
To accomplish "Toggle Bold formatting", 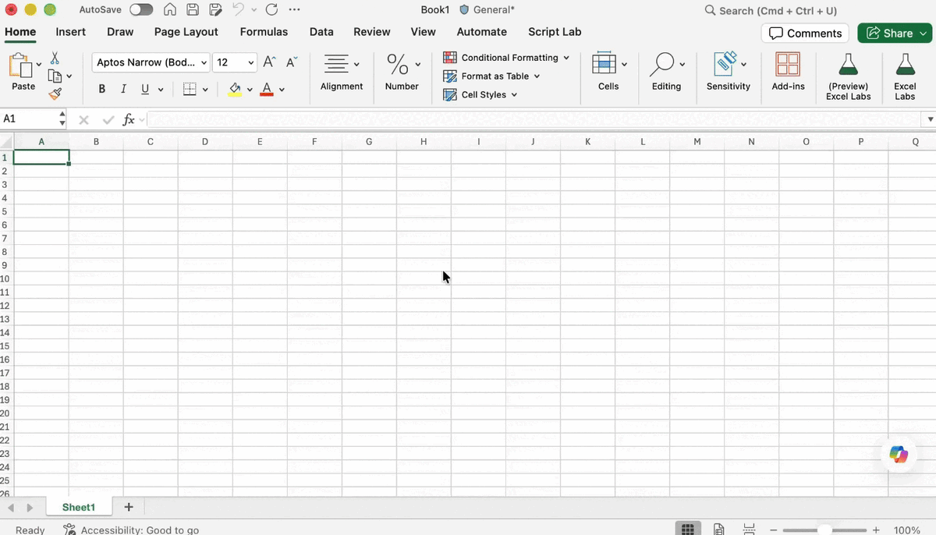I will tap(101, 89).
